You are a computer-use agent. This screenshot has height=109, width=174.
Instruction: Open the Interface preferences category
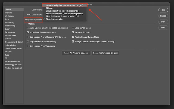[8, 12]
